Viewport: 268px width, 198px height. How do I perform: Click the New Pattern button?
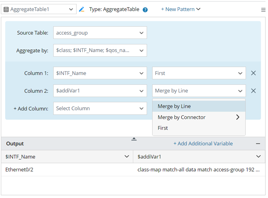181,9
